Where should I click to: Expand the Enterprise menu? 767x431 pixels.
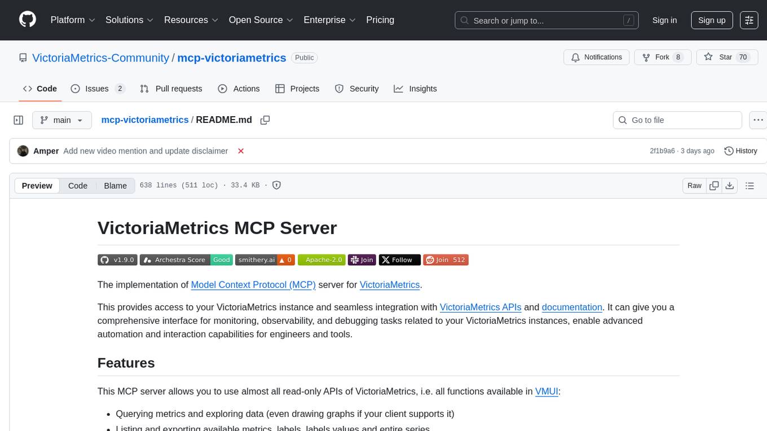(x=330, y=20)
